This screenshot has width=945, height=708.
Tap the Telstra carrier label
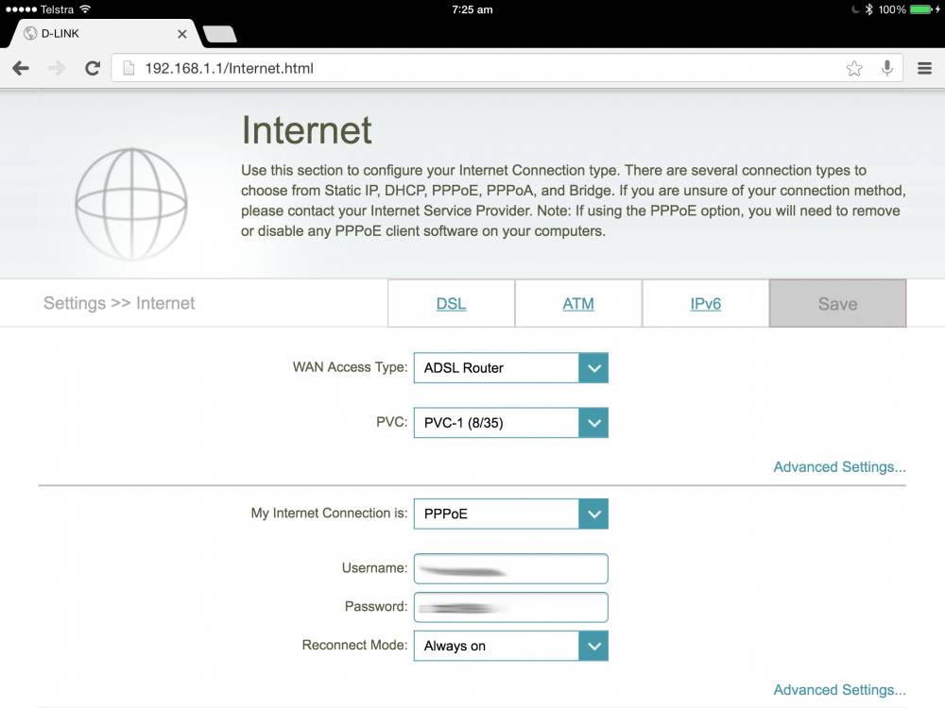57,9
